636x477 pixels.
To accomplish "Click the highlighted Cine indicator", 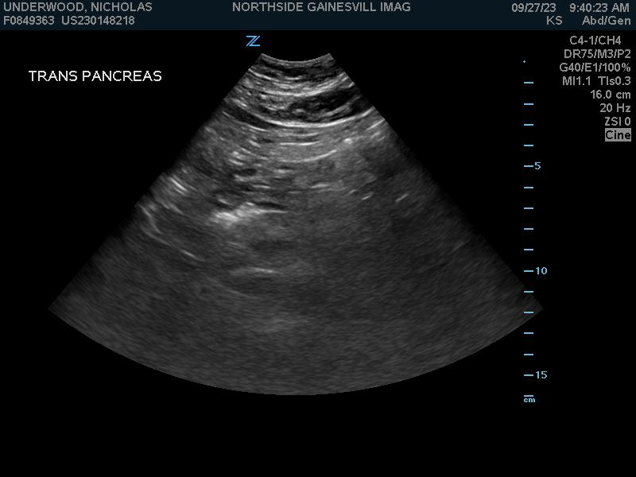I will [618, 135].
